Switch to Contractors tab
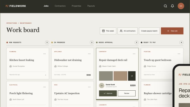 tap(60, 6)
